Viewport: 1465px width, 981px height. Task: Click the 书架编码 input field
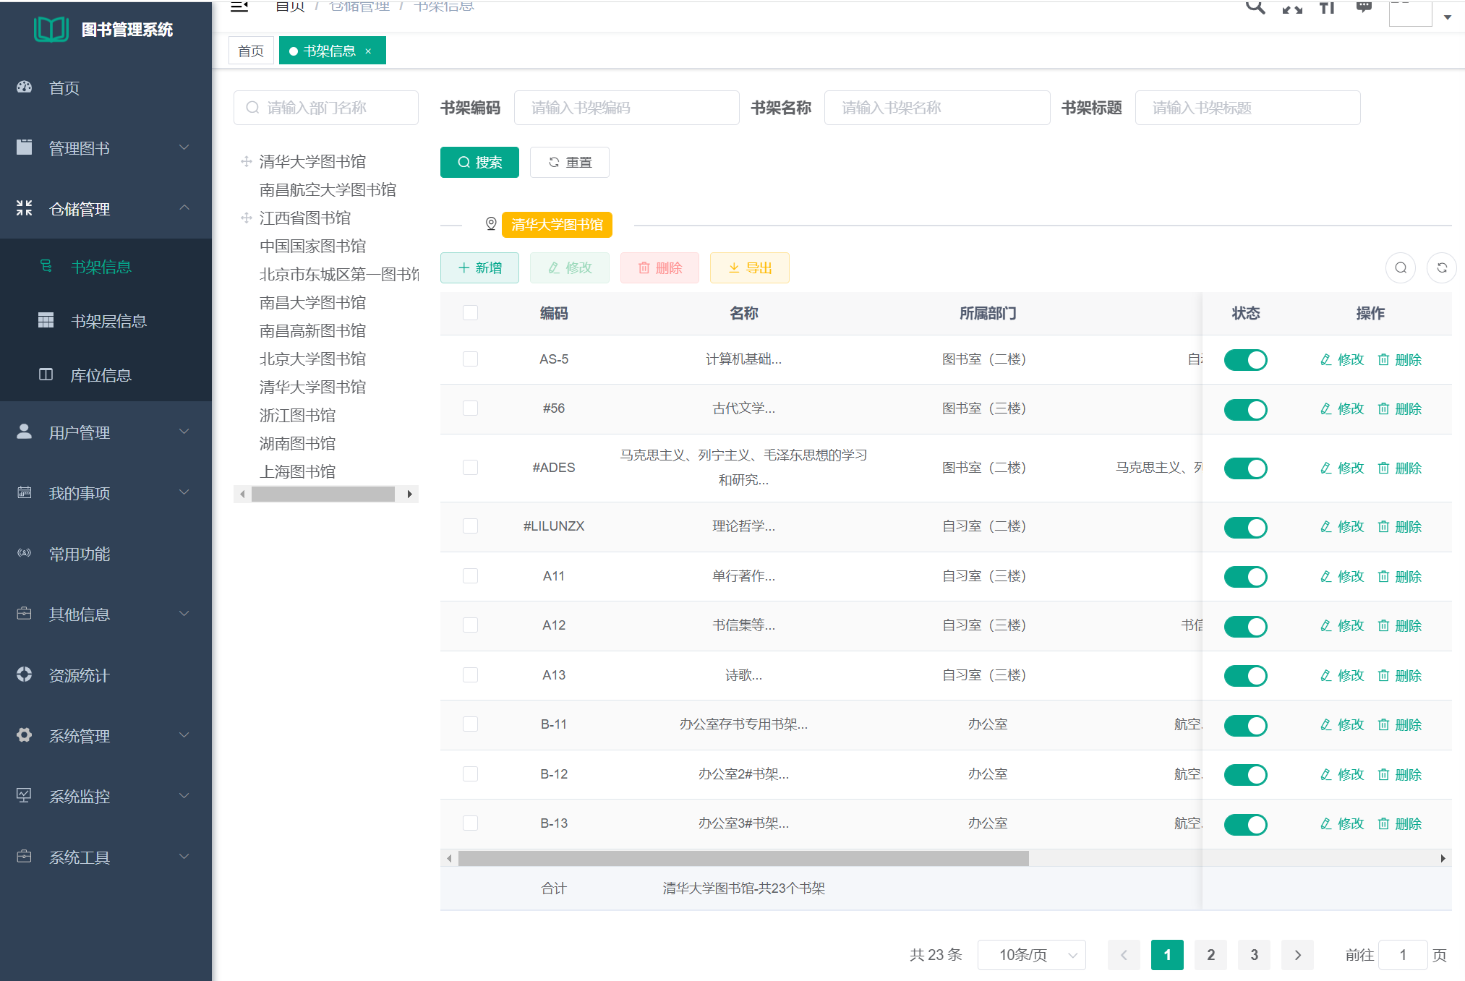tap(626, 108)
